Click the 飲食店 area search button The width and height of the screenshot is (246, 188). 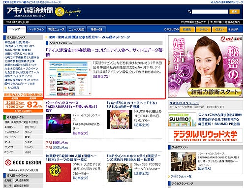click(187, 30)
